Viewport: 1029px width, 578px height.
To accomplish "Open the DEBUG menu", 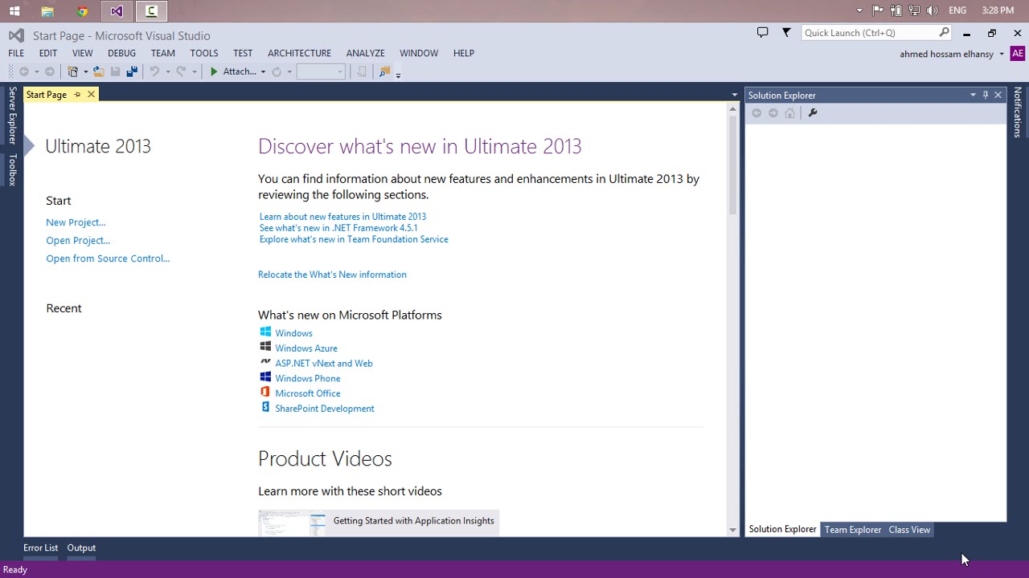I will (121, 53).
